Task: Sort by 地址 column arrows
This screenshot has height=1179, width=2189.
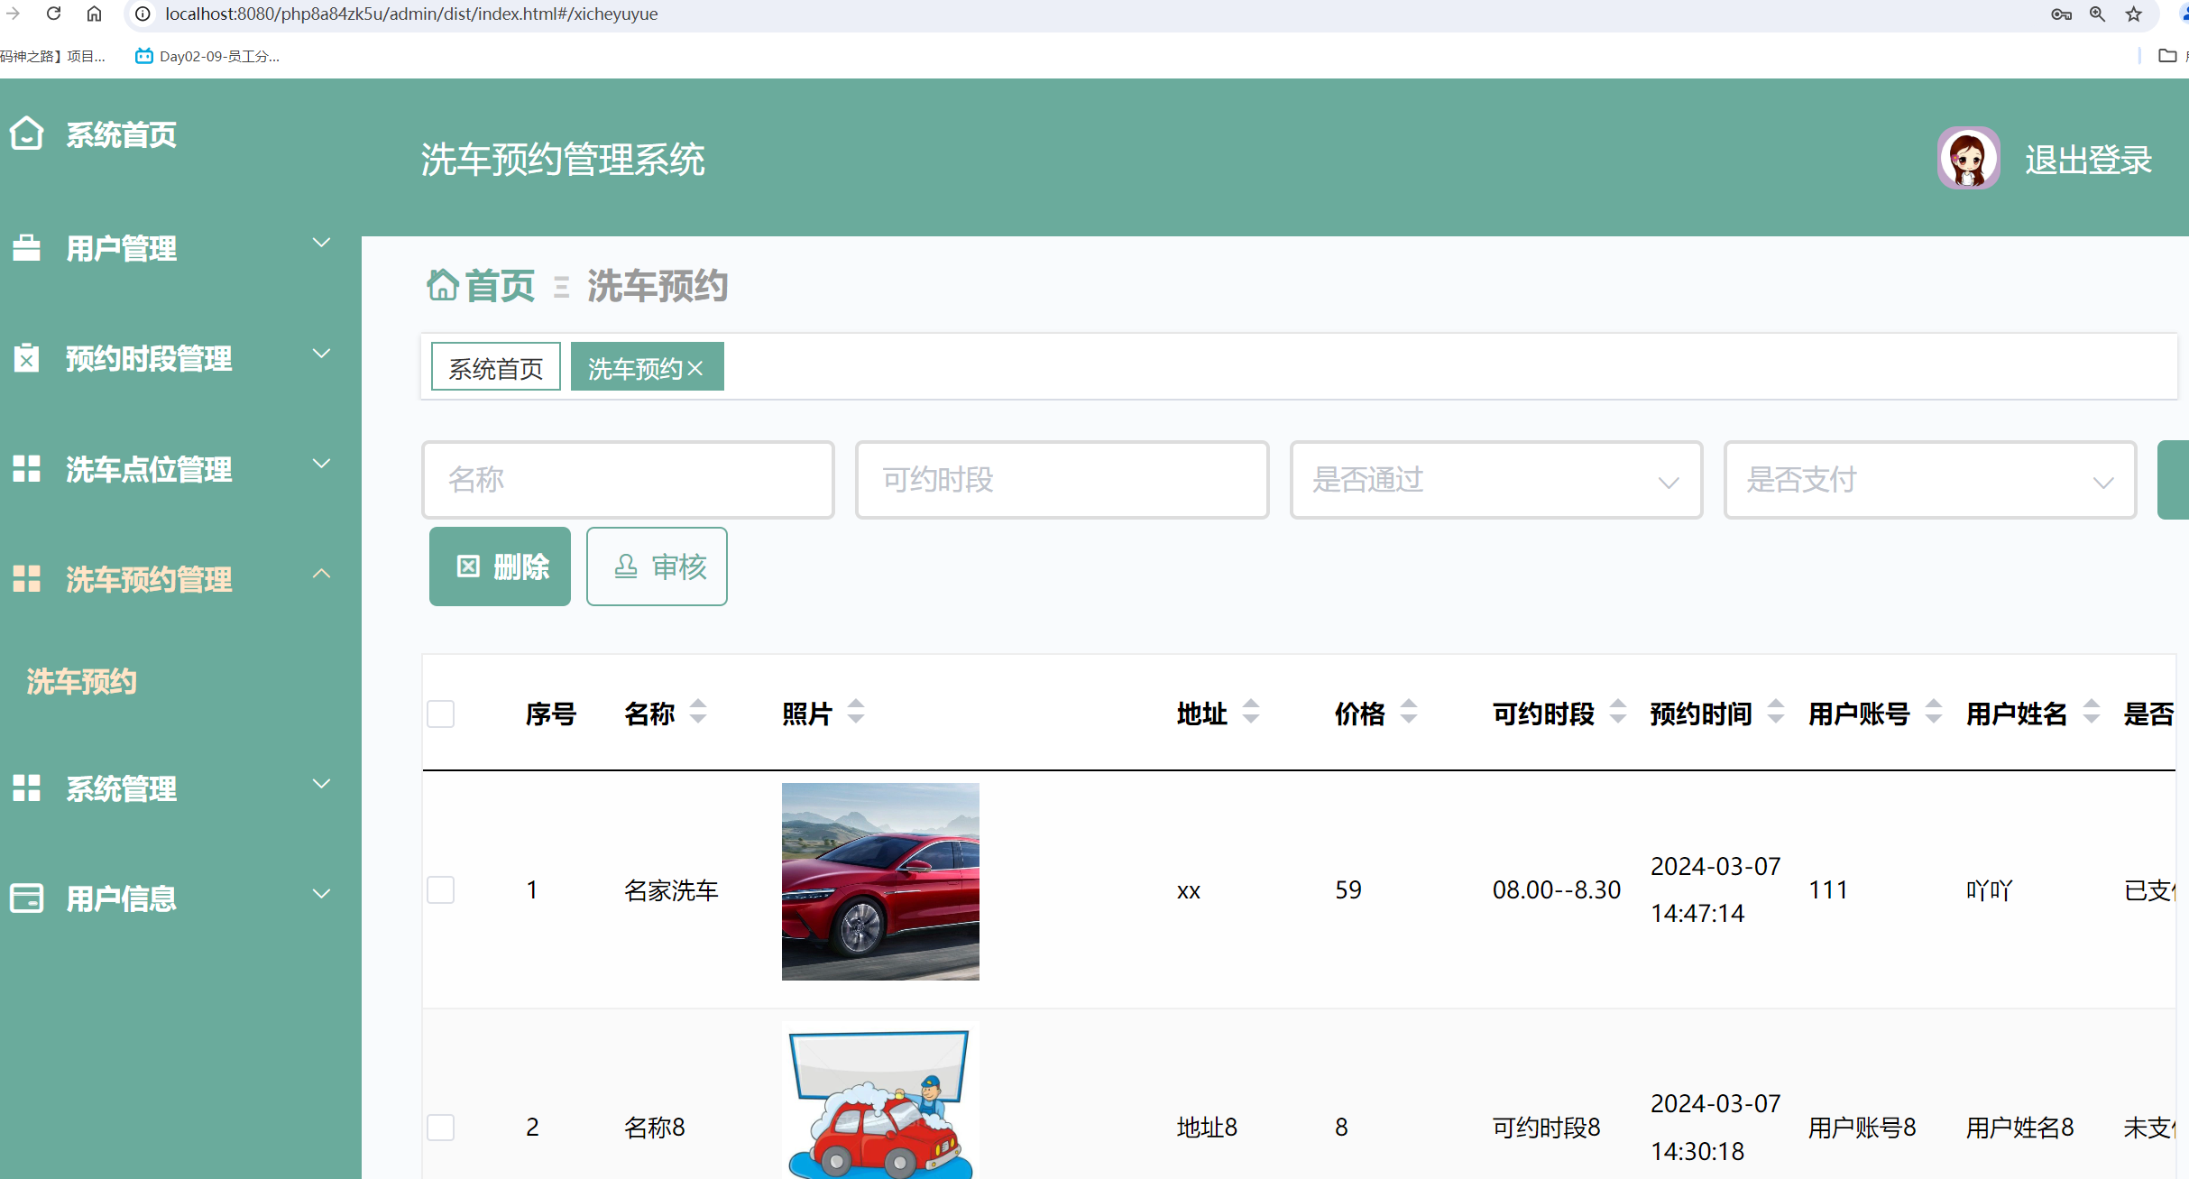Action: [x=1251, y=712]
